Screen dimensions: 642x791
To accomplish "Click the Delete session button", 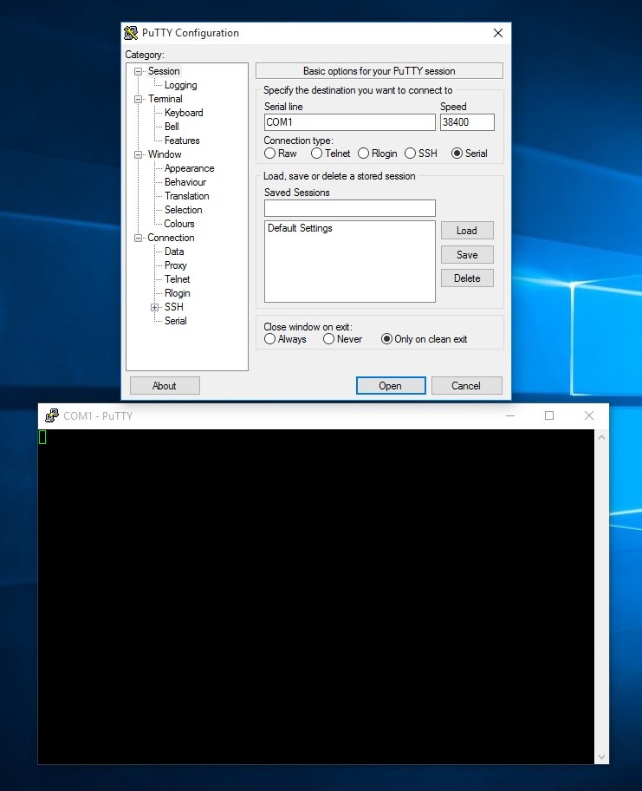I will coord(467,278).
